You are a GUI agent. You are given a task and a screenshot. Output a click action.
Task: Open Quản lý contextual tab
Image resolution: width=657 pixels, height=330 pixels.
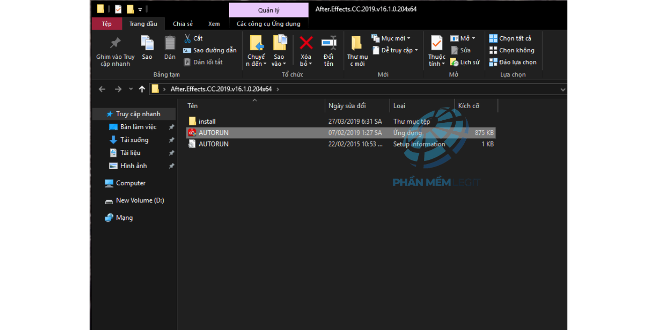point(269,10)
